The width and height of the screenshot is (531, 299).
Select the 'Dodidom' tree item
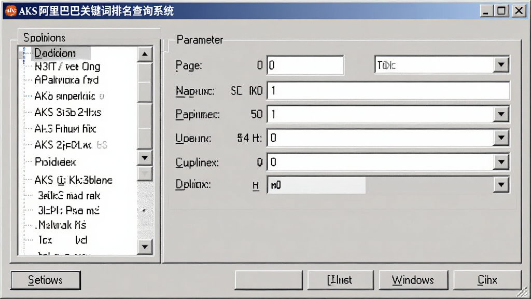pyautogui.click(x=55, y=53)
